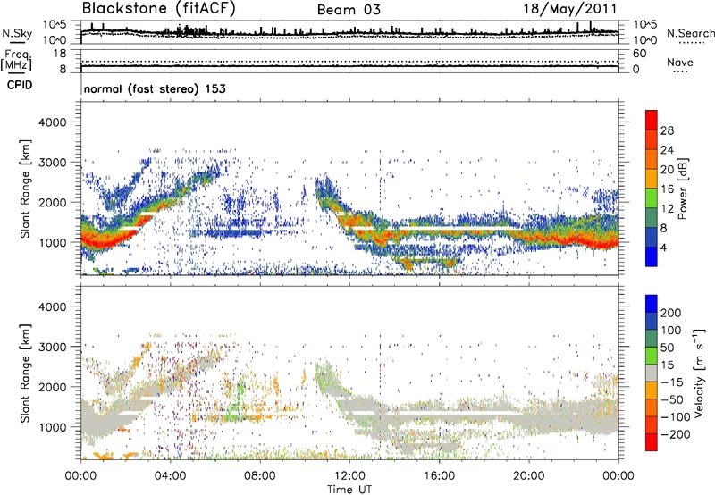Click the "2000" tick on the velocity panel
The image size is (715, 495).
[52, 387]
